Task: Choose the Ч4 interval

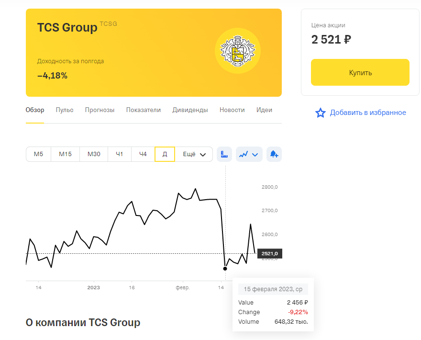Action: pos(143,154)
